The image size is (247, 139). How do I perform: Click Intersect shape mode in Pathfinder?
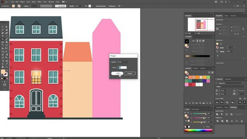click(x=227, y=114)
